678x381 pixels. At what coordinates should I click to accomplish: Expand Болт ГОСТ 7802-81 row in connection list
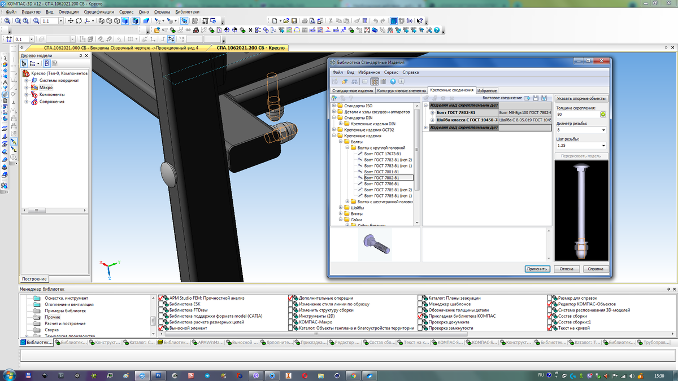click(432, 112)
